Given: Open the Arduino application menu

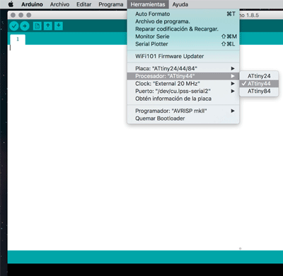Looking at the screenshot, I should (32, 4).
